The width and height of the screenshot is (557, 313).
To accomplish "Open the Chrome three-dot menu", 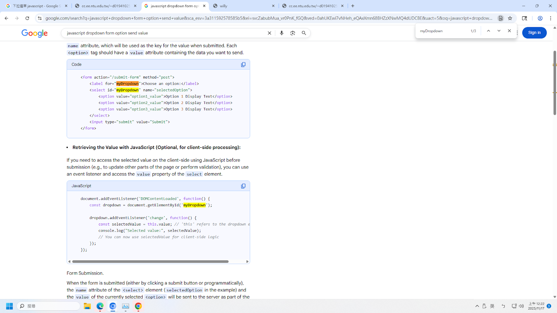I will point(550,18).
